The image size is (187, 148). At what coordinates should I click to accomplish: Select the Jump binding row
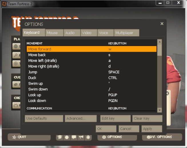click(x=91, y=72)
